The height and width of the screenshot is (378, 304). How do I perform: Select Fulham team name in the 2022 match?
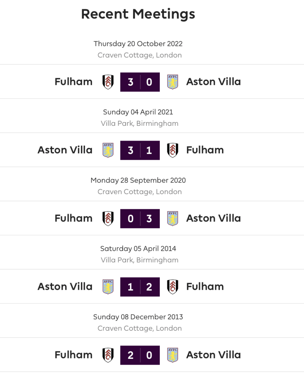[73, 82]
